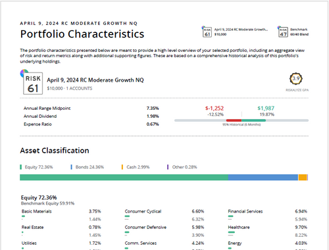Click the purple Other legend marker
Viewport: 329px width, 250px height.
(168, 167)
